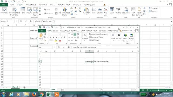Image resolution: width=173 pixels, height=97 pixels.
Task: Click the embedded formula bar text field
Action: tap(104, 47)
